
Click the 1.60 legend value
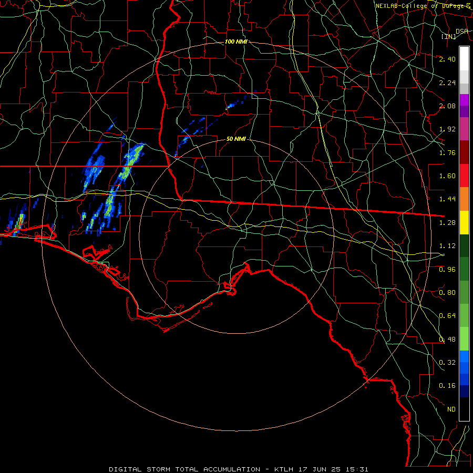[447, 176]
